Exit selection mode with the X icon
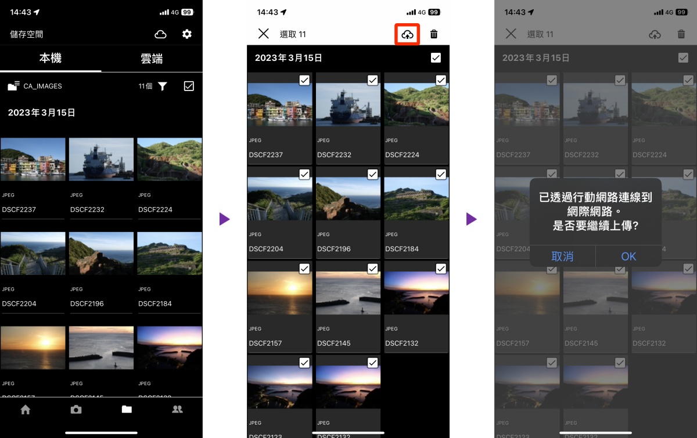The height and width of the screenshot is (438, 697). 263,34
